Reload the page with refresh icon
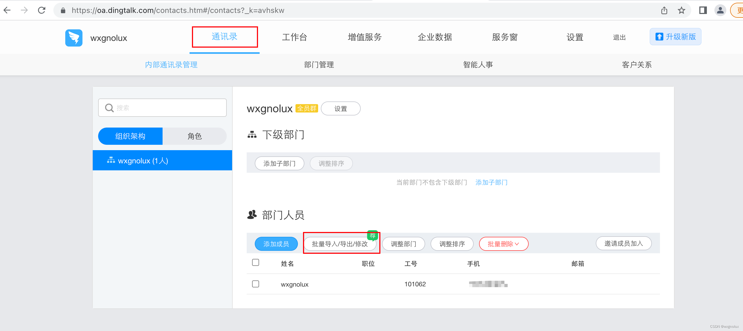743x331 pixels. (x=42, y=10)
